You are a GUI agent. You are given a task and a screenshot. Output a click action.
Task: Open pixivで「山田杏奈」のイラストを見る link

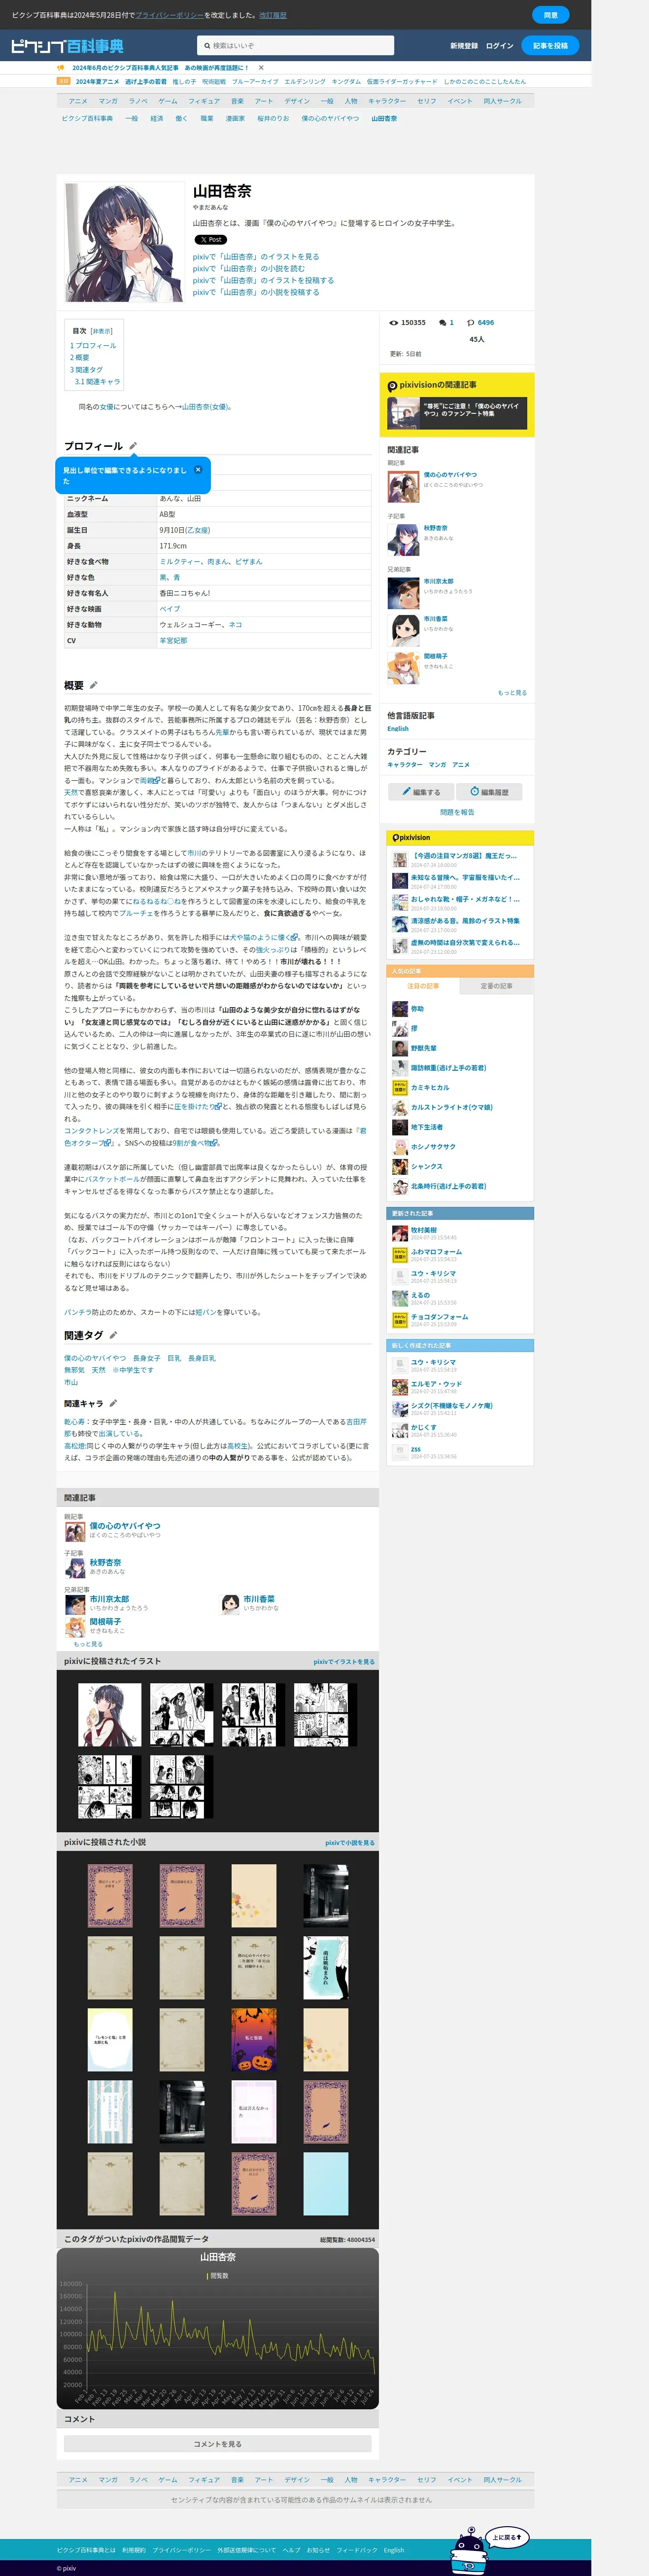256,257
